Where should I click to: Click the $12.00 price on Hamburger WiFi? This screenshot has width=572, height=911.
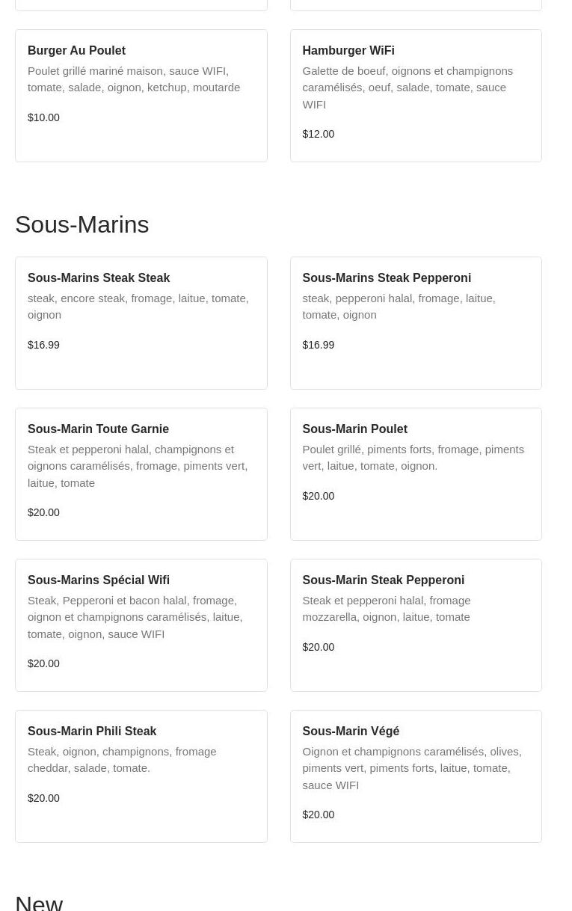tap(319, 134)
